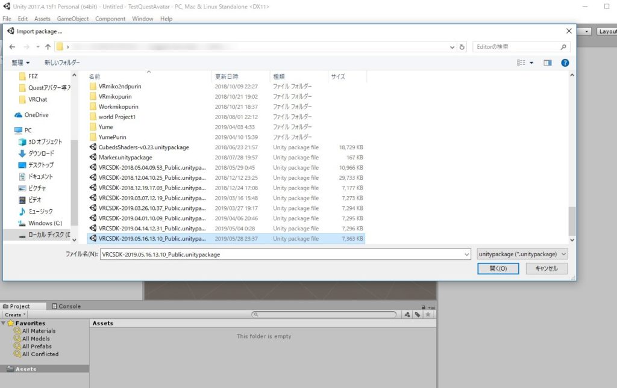Open the dialog help question-mark icon

(565, 63)
